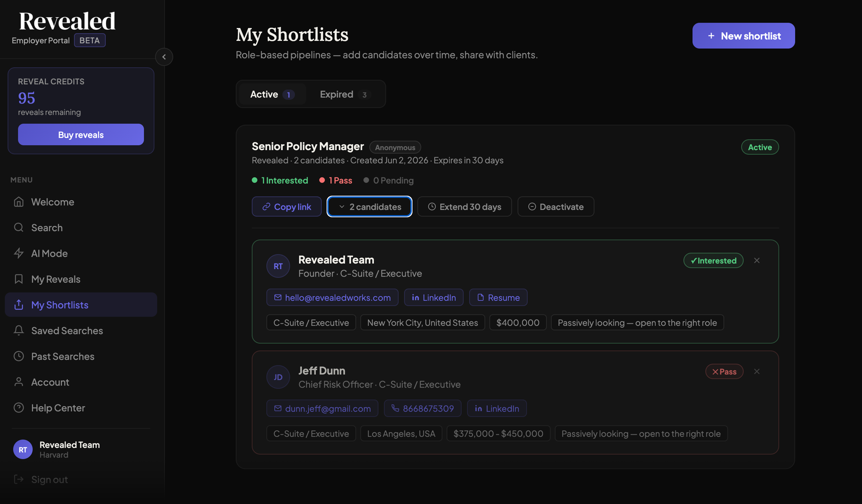Screen dimensions: 862x504
Task: Click the Help Center question icon
Action: point(19,408)
